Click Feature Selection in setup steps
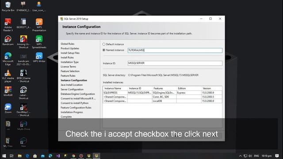 tap(70, 71)
